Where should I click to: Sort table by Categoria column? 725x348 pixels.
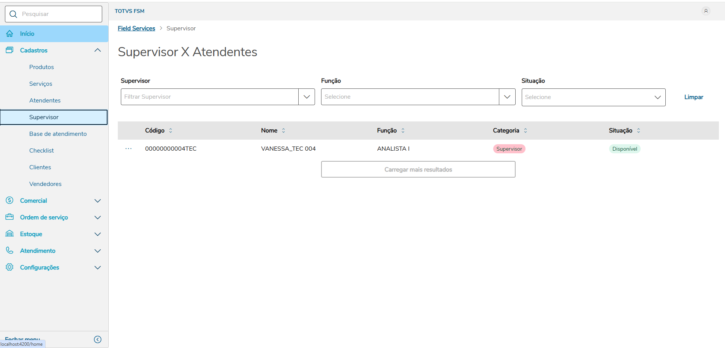pyautogui.click(x=526, y=131)
